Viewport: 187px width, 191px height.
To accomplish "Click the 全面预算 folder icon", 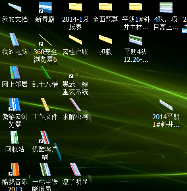I will coord(106,7).
